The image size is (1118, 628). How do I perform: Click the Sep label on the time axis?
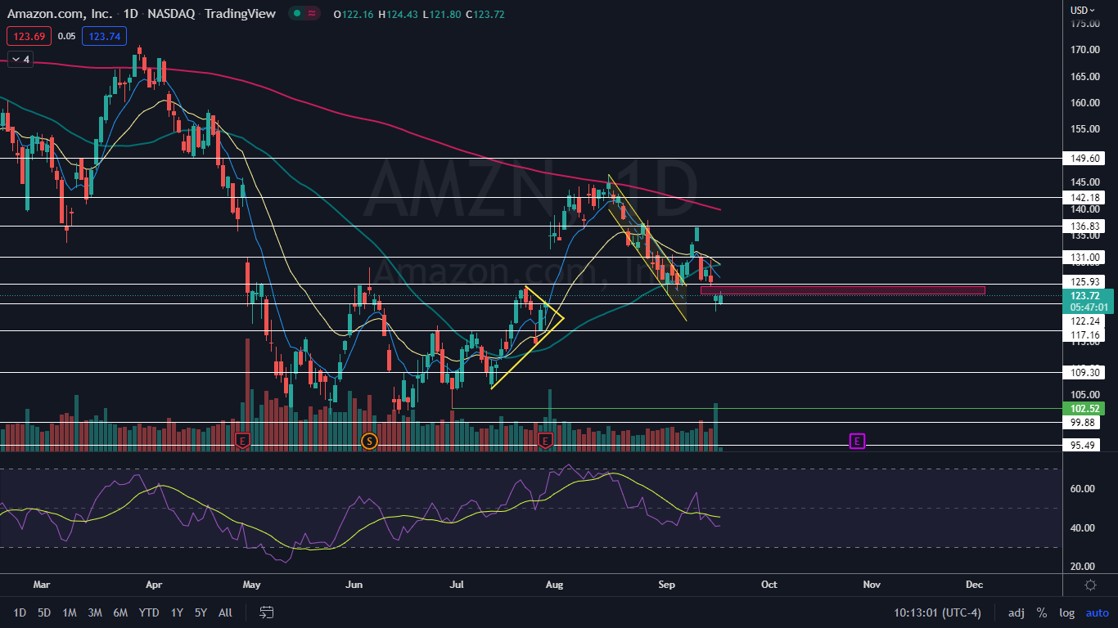[666, 585]
